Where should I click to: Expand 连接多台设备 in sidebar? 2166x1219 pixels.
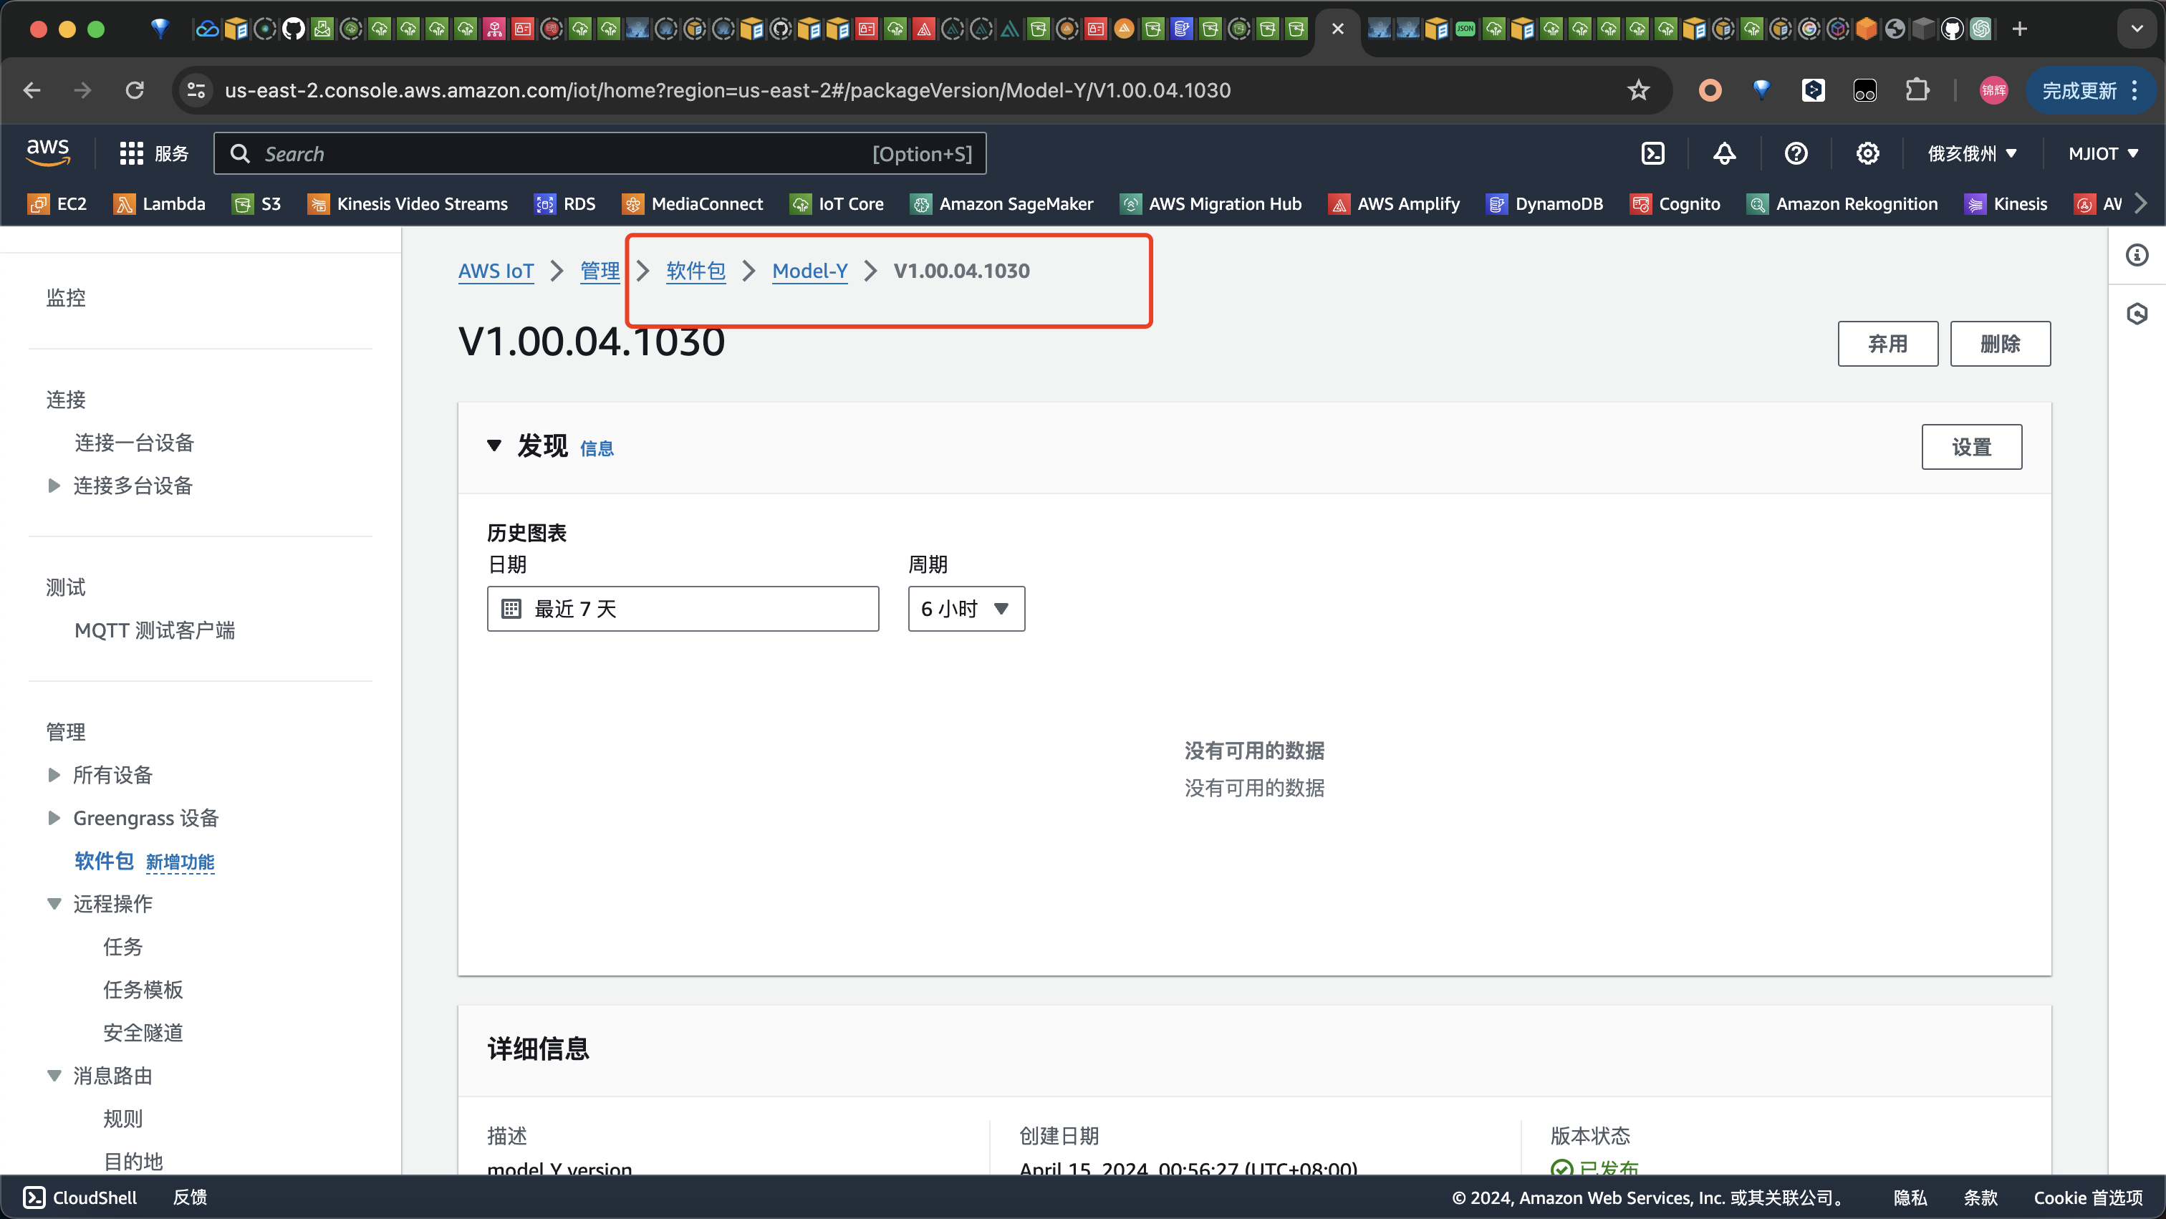click(x=54, y=485)
